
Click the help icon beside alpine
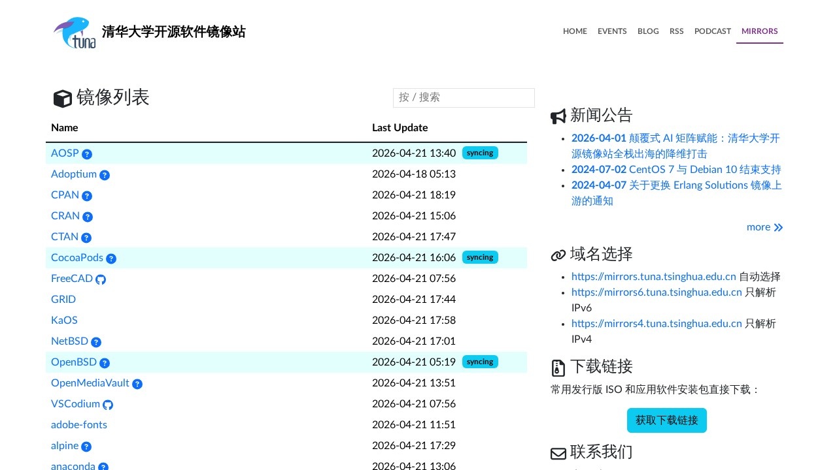[87, 446]
